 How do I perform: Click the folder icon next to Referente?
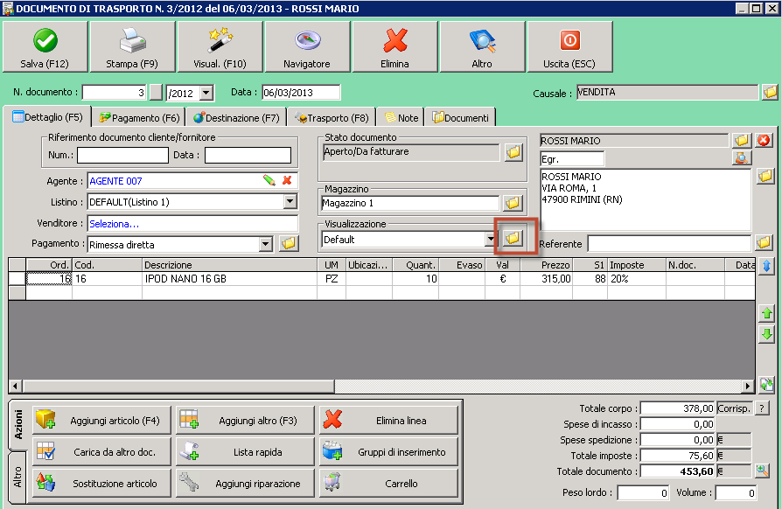(764, 243)
